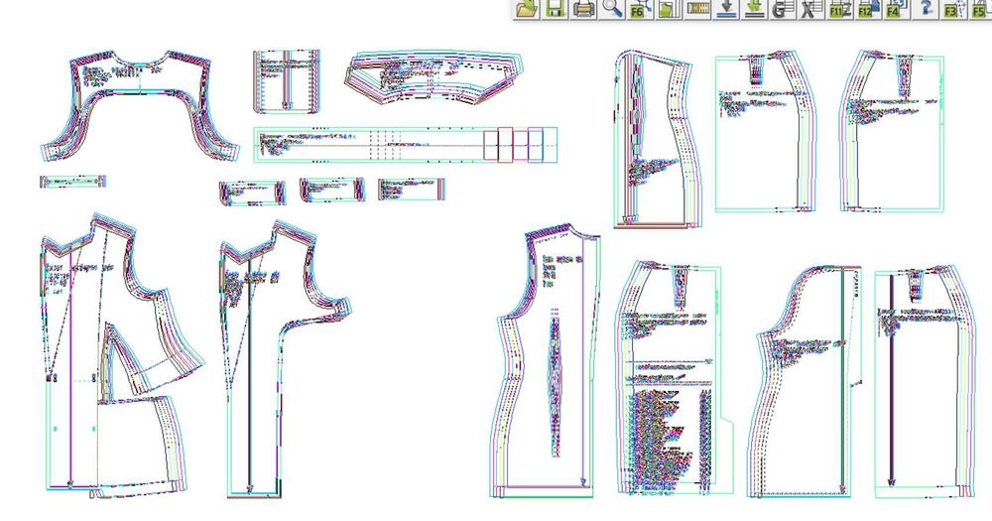The width and height of the screenshot is (992, 521).
Task: Open help with the question mark icon
Action: (x=927, y=9)
